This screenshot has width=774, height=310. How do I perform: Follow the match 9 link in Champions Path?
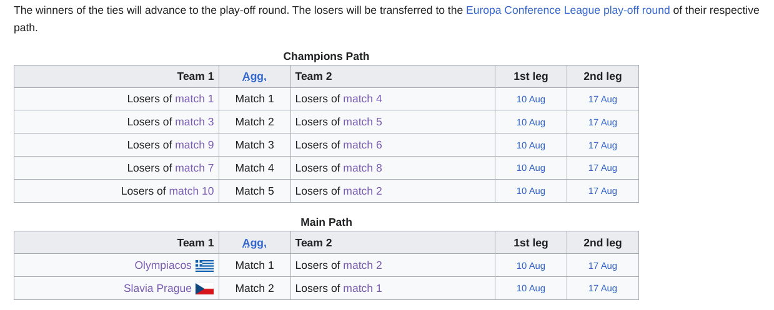tap(194, 145)
